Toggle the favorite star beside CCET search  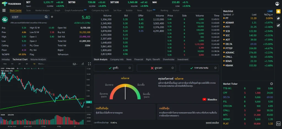(x=52, y=17)
